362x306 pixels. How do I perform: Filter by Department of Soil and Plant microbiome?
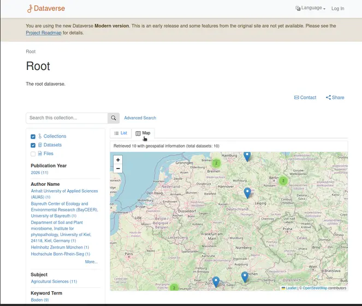61,231
